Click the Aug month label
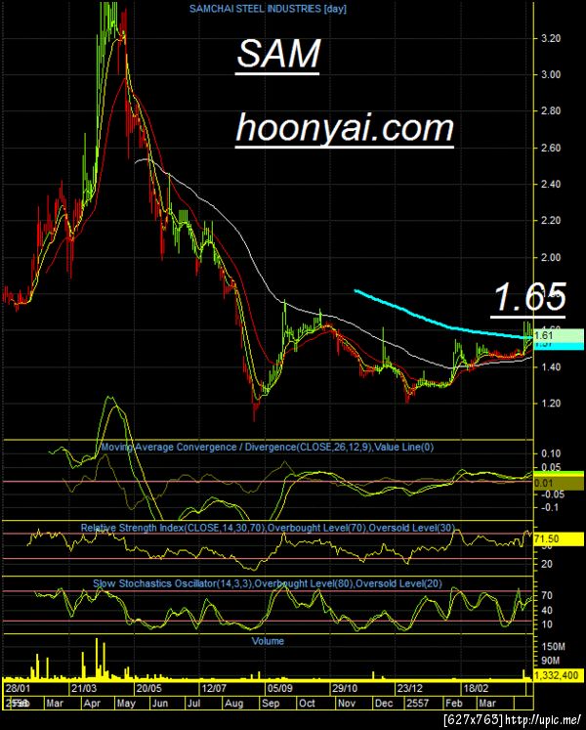Image resolution: width=586 pixels, height=730 pixels. coord(232,703)
